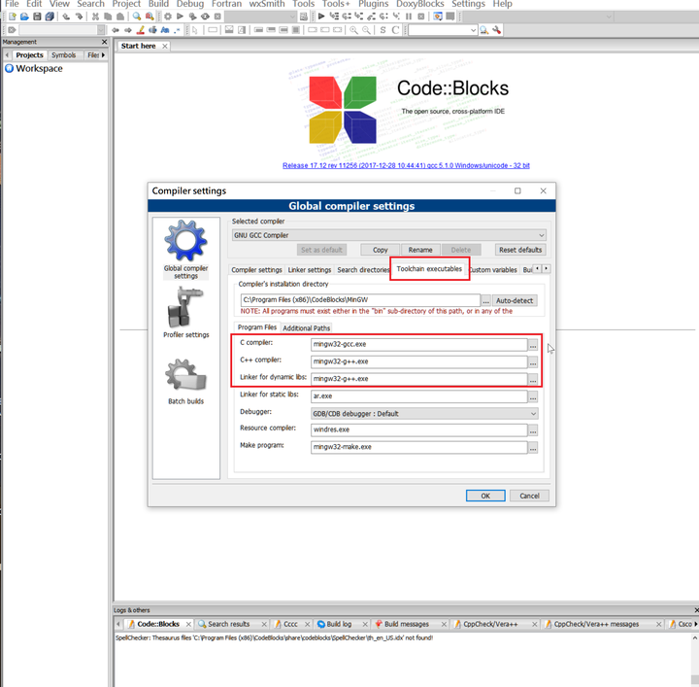Click the Undo toolbar icon
This screenshot has width=699, height=687.
pyautogui.click(x=66, y=17)
